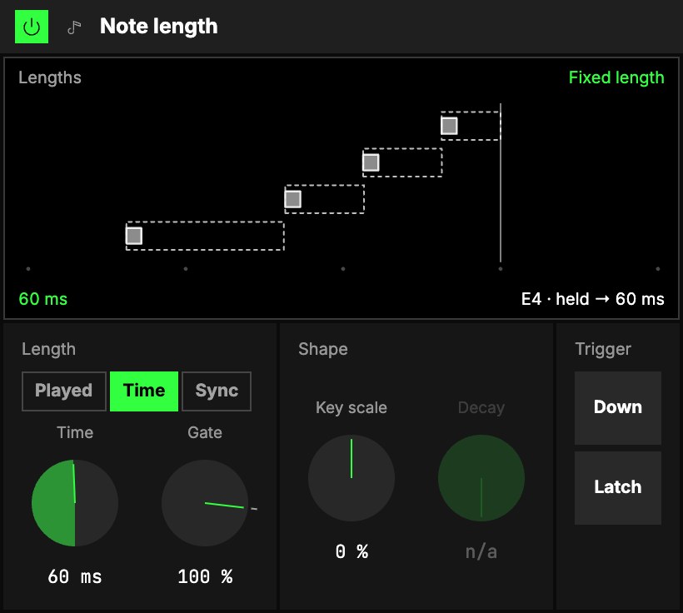Click the Length section heading
683x613 pixels.
tap(49, 350)
